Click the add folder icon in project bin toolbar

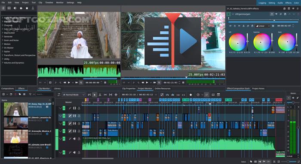click(11, 94)
